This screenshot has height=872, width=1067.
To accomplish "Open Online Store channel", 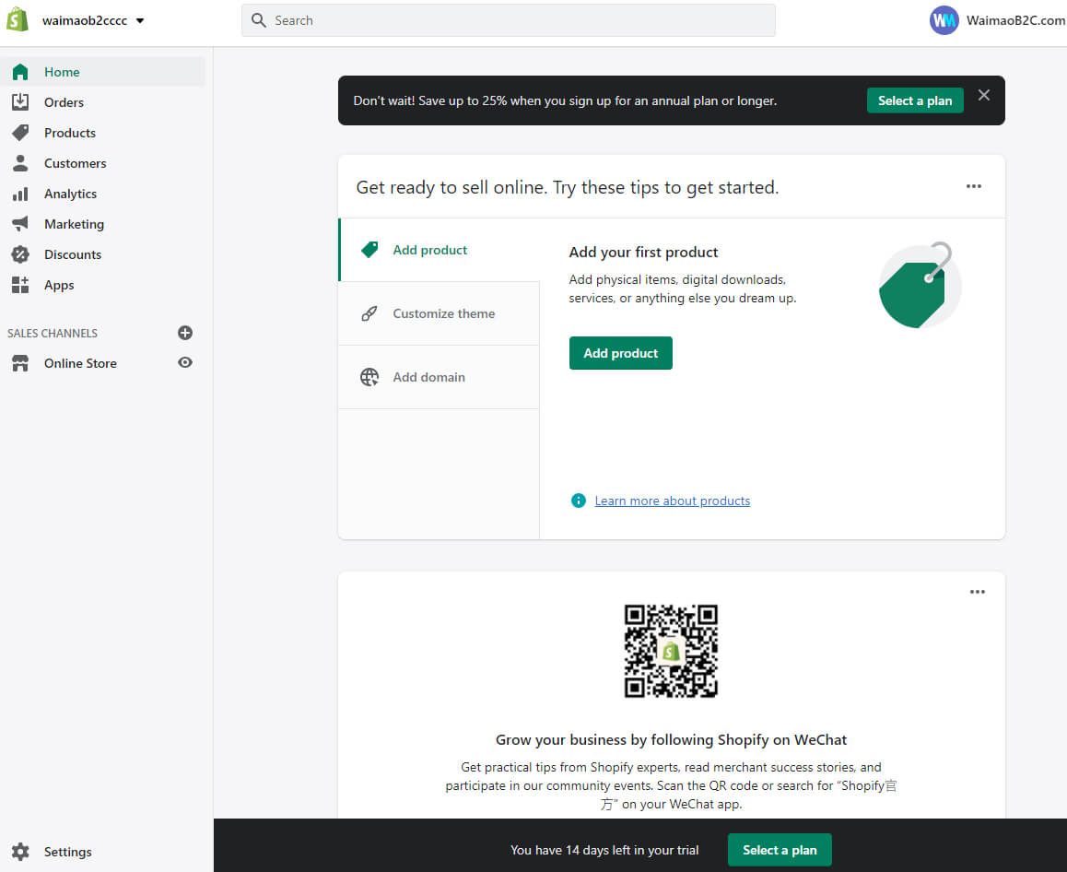I will click(80, 363).
